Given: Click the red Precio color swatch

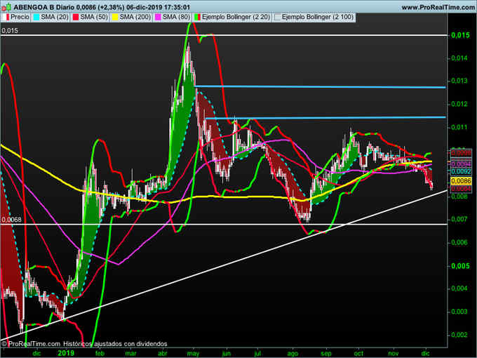Looking at the screenshot, I should coord(7,18).
